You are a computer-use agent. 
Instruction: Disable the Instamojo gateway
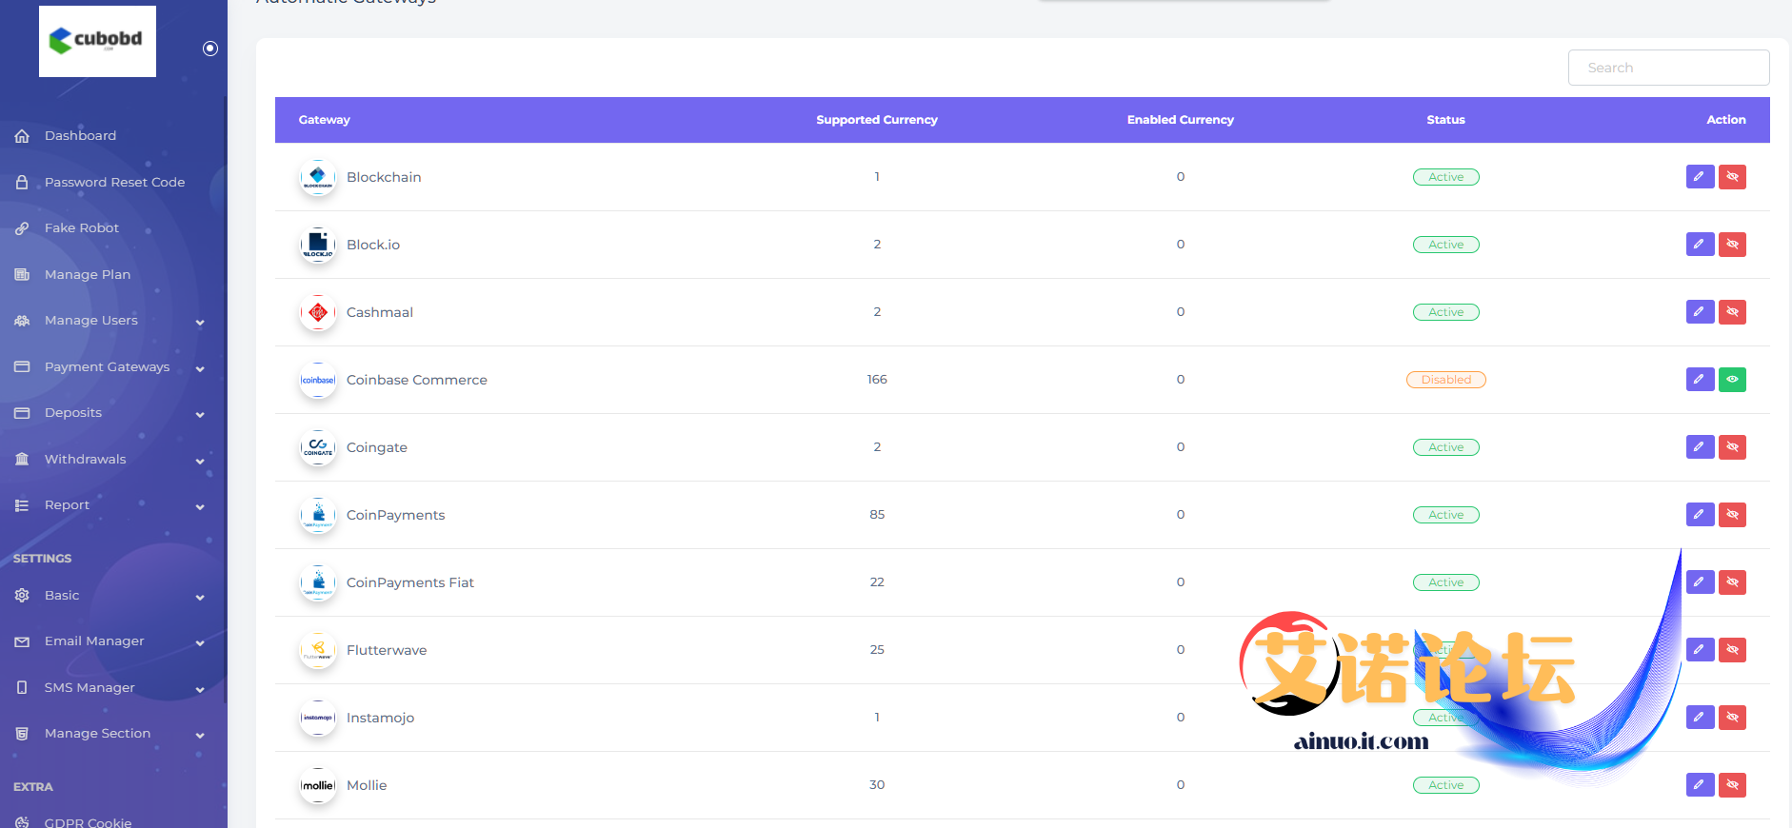click(x=1732, y=718)
